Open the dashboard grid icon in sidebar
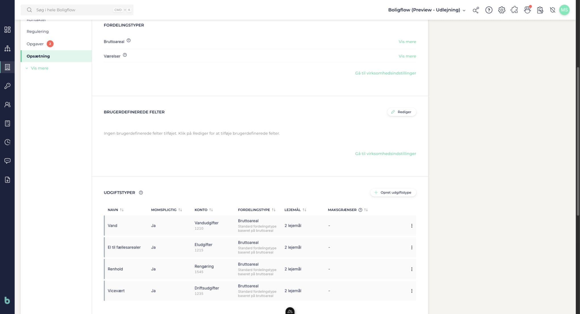This screenshot has height=314, width=580. 7,30
